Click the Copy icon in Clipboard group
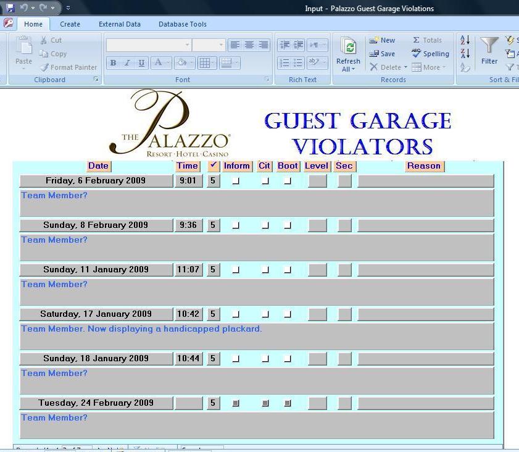The width and height of the screenshot is (519, 452). 44,54
